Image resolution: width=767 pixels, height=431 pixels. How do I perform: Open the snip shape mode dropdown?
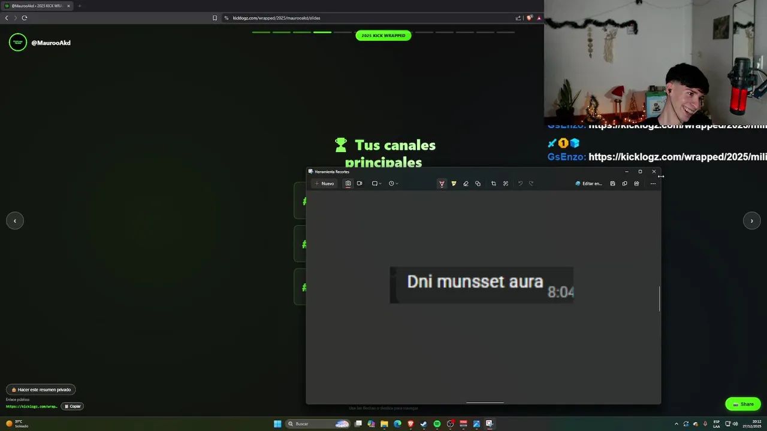[376, 184]
